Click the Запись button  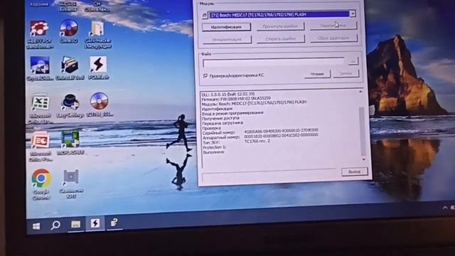coord(346,73)
